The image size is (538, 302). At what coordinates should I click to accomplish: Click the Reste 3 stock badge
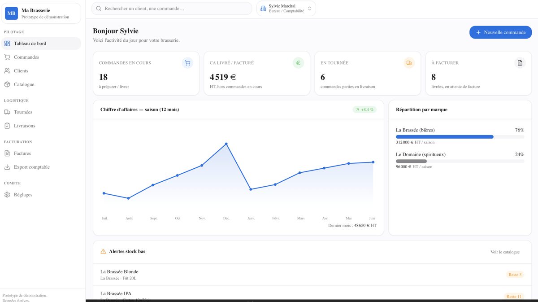[x=515, y=275]
